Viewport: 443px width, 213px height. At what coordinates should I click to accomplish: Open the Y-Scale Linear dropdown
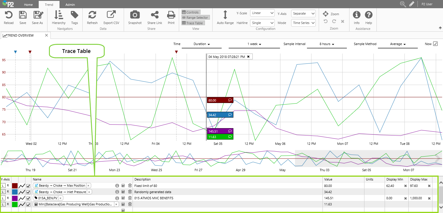pyautogui.click(x=262, y=13)
